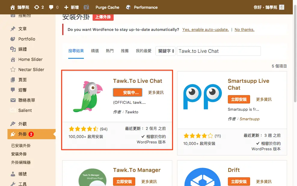Open comments bubble icon in admin bar
Viewport: 297px width, 186px height.
click(x=51, y=7)
